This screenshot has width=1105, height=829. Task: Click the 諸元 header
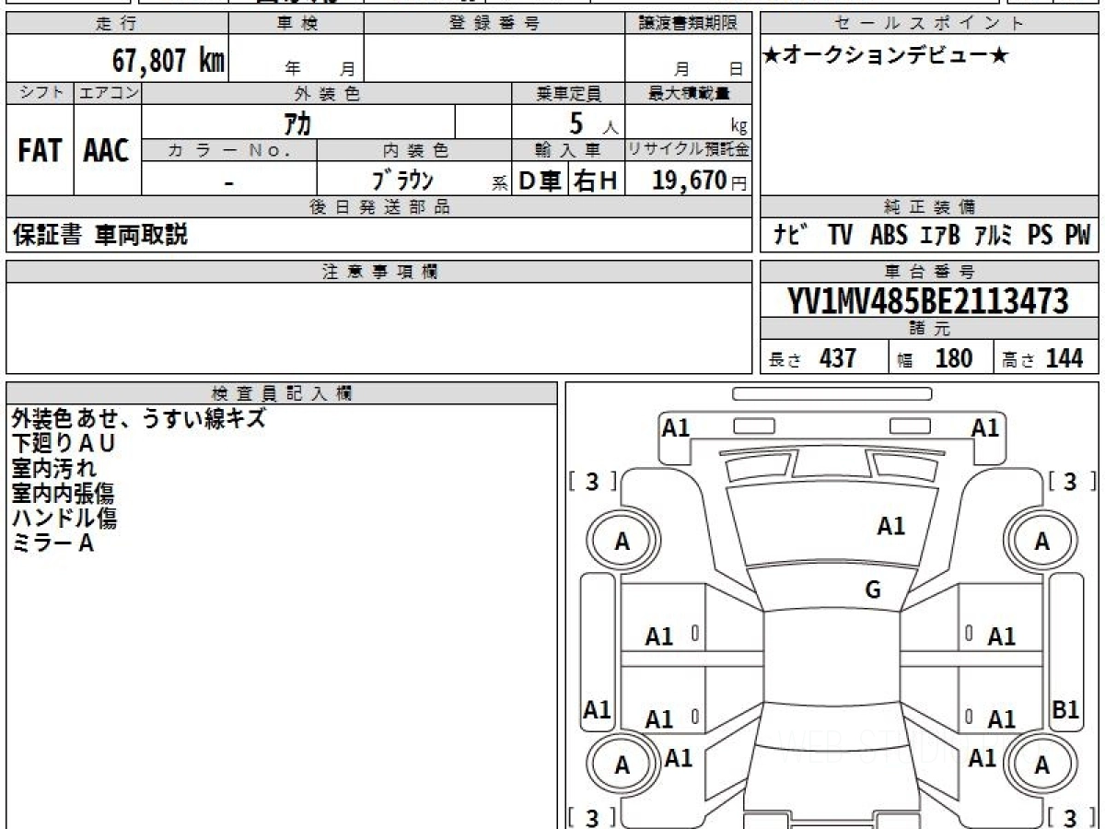click(930, 329)
